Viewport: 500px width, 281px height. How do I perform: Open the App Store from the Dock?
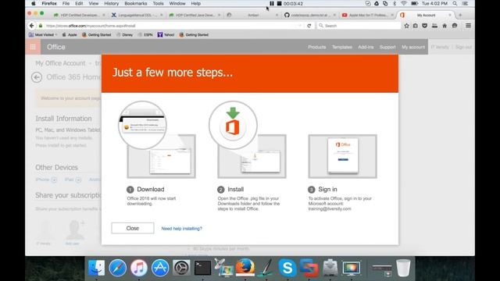tap(160, 268)
